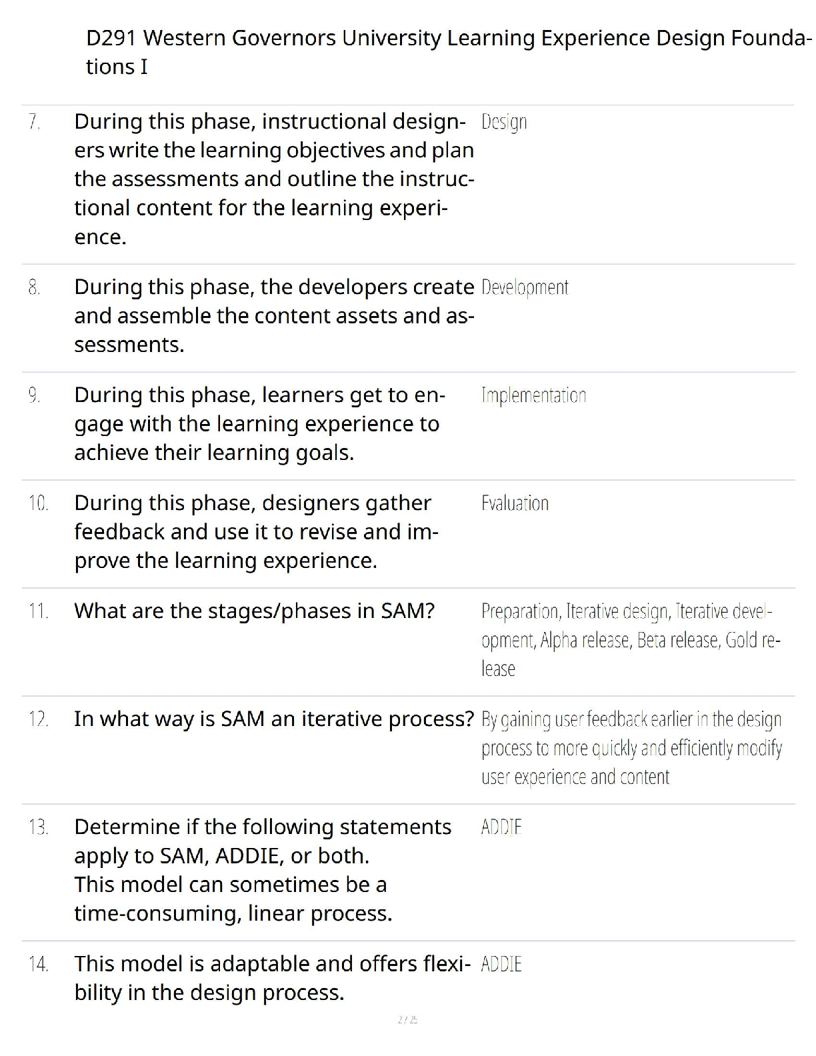
Task: Select question 11 about SAM stages
Action: pos(254,611)
